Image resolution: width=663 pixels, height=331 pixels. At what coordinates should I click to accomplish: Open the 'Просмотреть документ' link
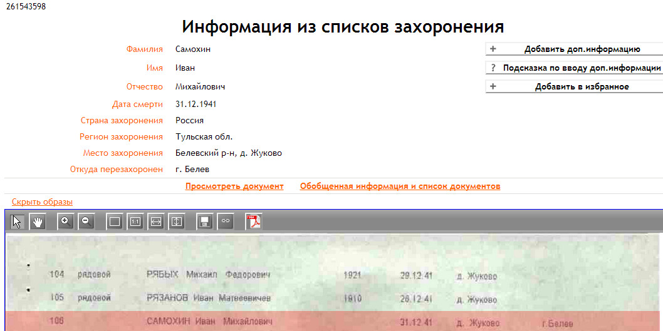coord(234,186)
